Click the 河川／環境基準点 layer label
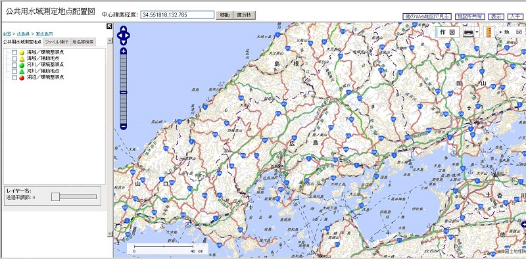526x259 pixels. [x=45, y=64]
